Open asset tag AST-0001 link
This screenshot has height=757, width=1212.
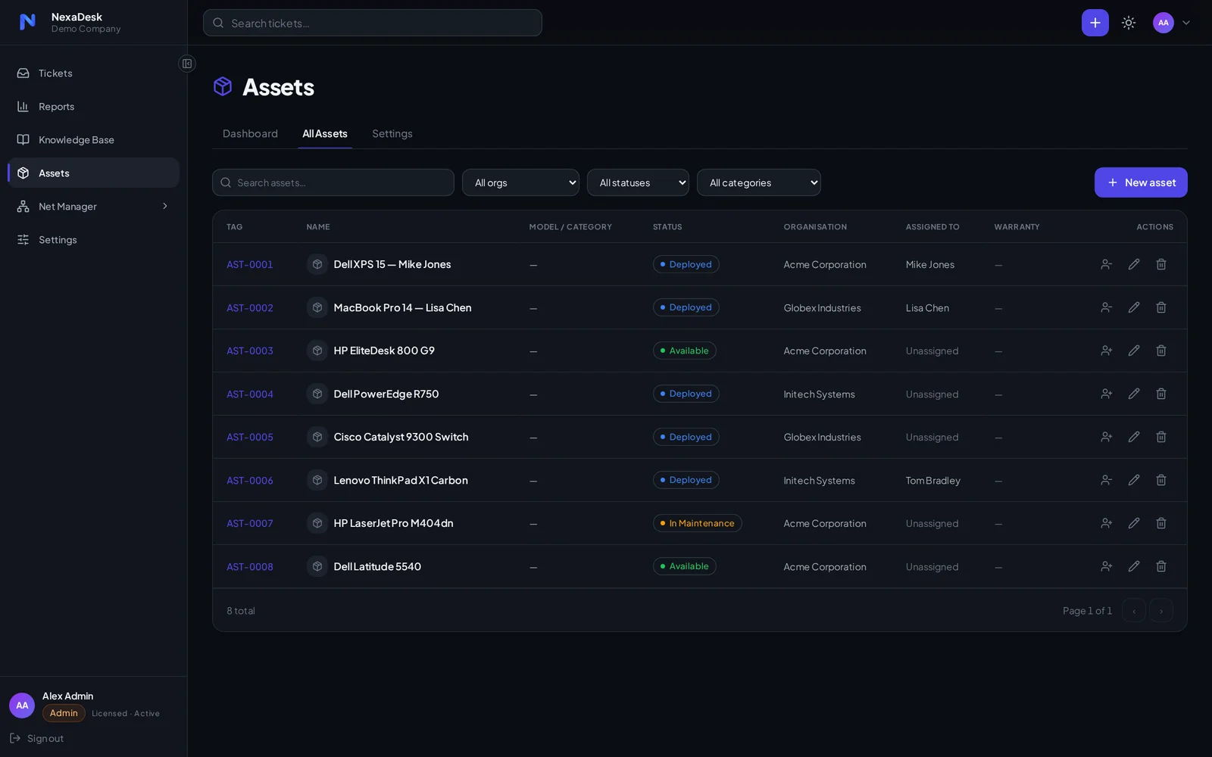250,265
